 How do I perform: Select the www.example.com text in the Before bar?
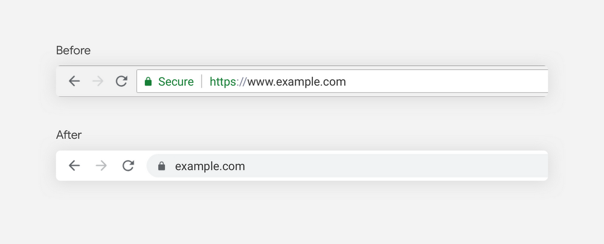click(297, 82)
